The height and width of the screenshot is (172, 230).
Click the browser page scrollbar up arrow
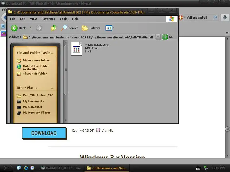(x=227, y=39)
